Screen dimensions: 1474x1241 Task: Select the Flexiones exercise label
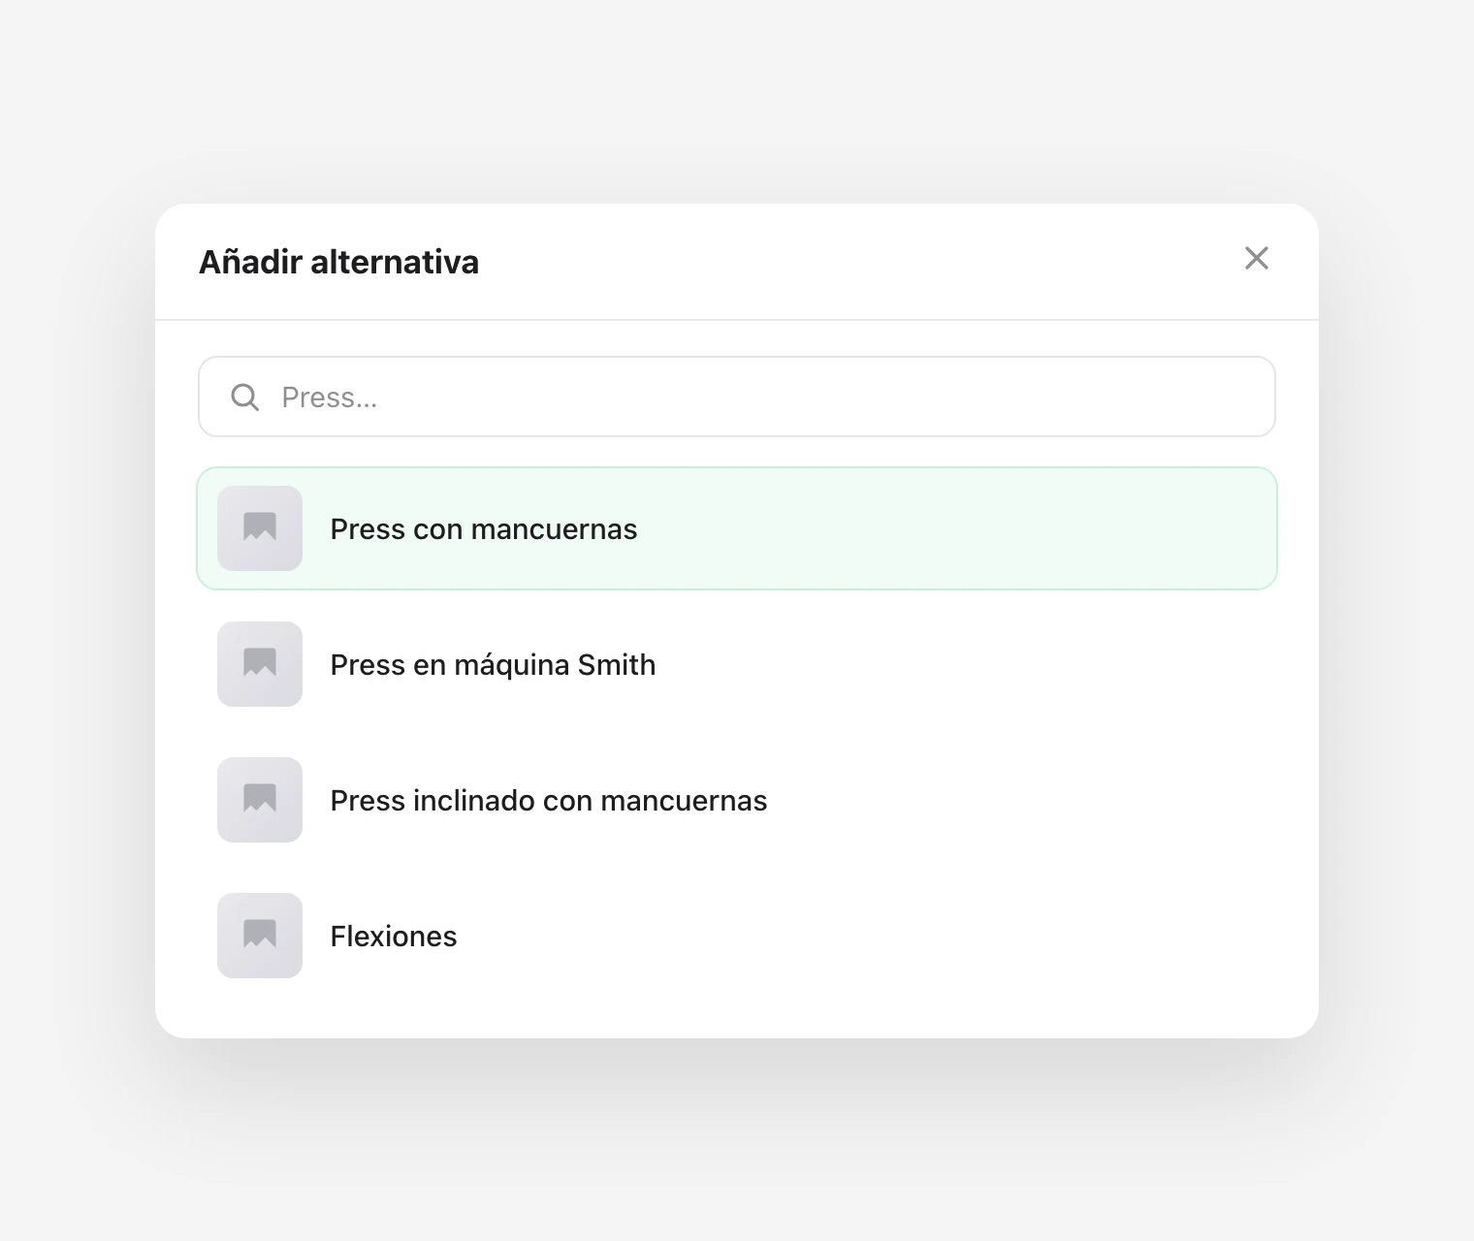(x=394, y=937)
